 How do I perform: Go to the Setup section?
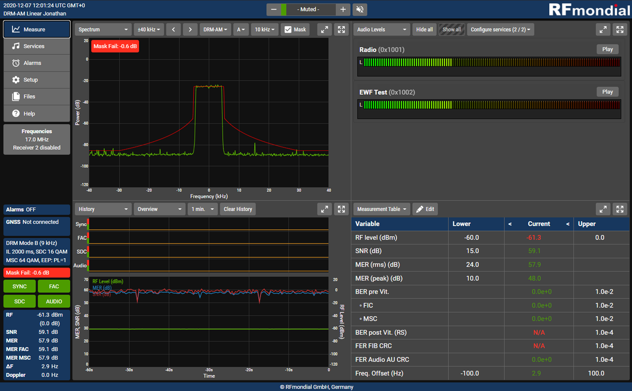[x=37, y=80]
